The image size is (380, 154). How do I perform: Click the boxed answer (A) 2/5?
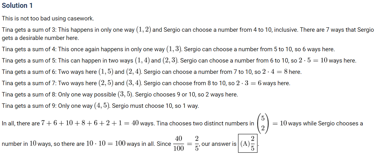point(248,144)
